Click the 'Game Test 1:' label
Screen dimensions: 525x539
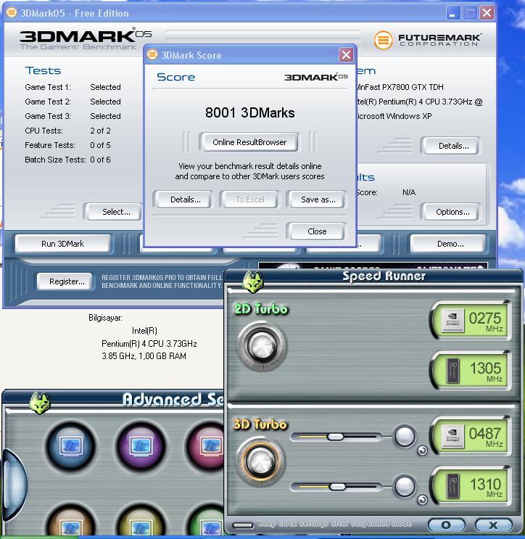pyautogui.click(x=48, y=87)
